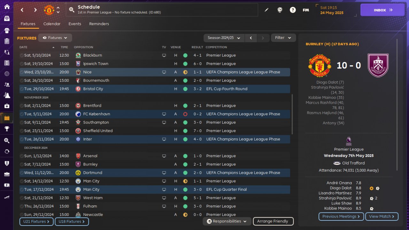Click the Inter club badge in the fixtures list
This screenshot has width=409, height=230.
[x=78, y=139]
